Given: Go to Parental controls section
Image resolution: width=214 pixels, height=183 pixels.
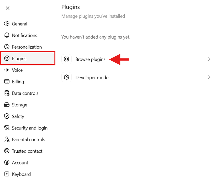Looking at the screenshot, I should click(x=28, y=140).
